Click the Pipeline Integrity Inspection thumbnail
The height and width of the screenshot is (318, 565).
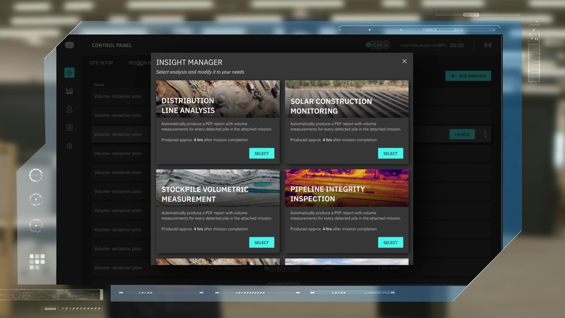click(346, 188)
